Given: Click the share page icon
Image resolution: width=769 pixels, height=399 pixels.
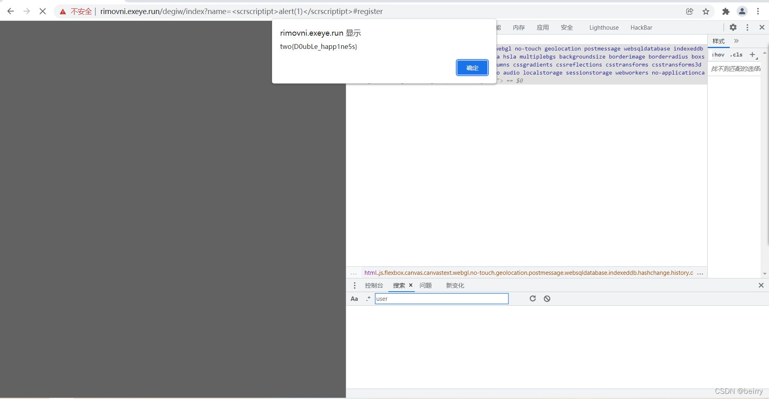Looking at the screenshot, I should [x=690, y=11].
